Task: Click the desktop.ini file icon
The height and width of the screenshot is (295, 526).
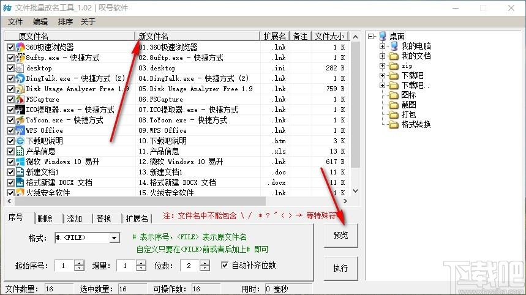Action: 20,68
